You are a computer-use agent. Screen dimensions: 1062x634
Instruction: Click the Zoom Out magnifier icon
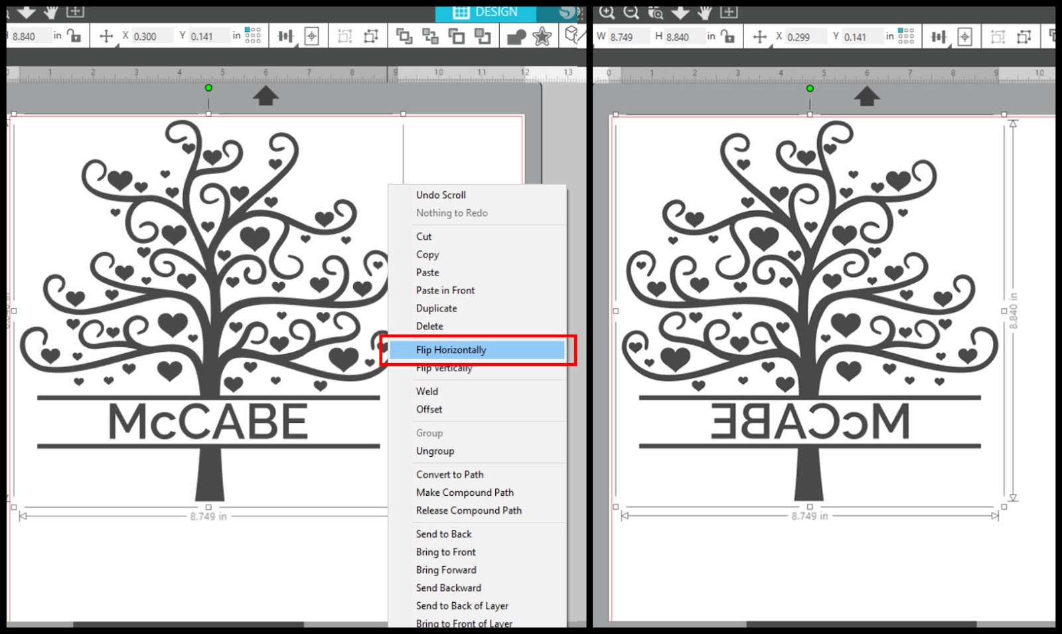pos(631,12)
